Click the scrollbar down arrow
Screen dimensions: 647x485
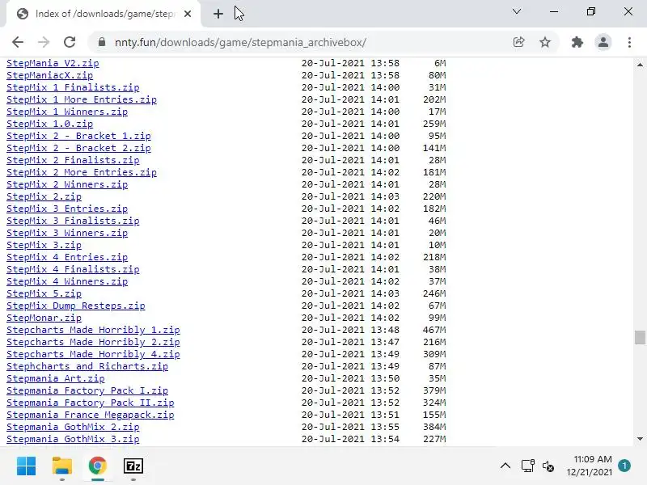coord(640,439)
